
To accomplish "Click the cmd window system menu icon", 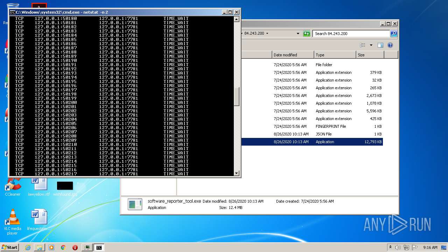I will coord(12,12).
